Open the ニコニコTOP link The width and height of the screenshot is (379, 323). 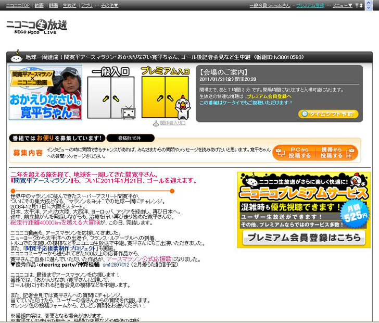(18, 5)
